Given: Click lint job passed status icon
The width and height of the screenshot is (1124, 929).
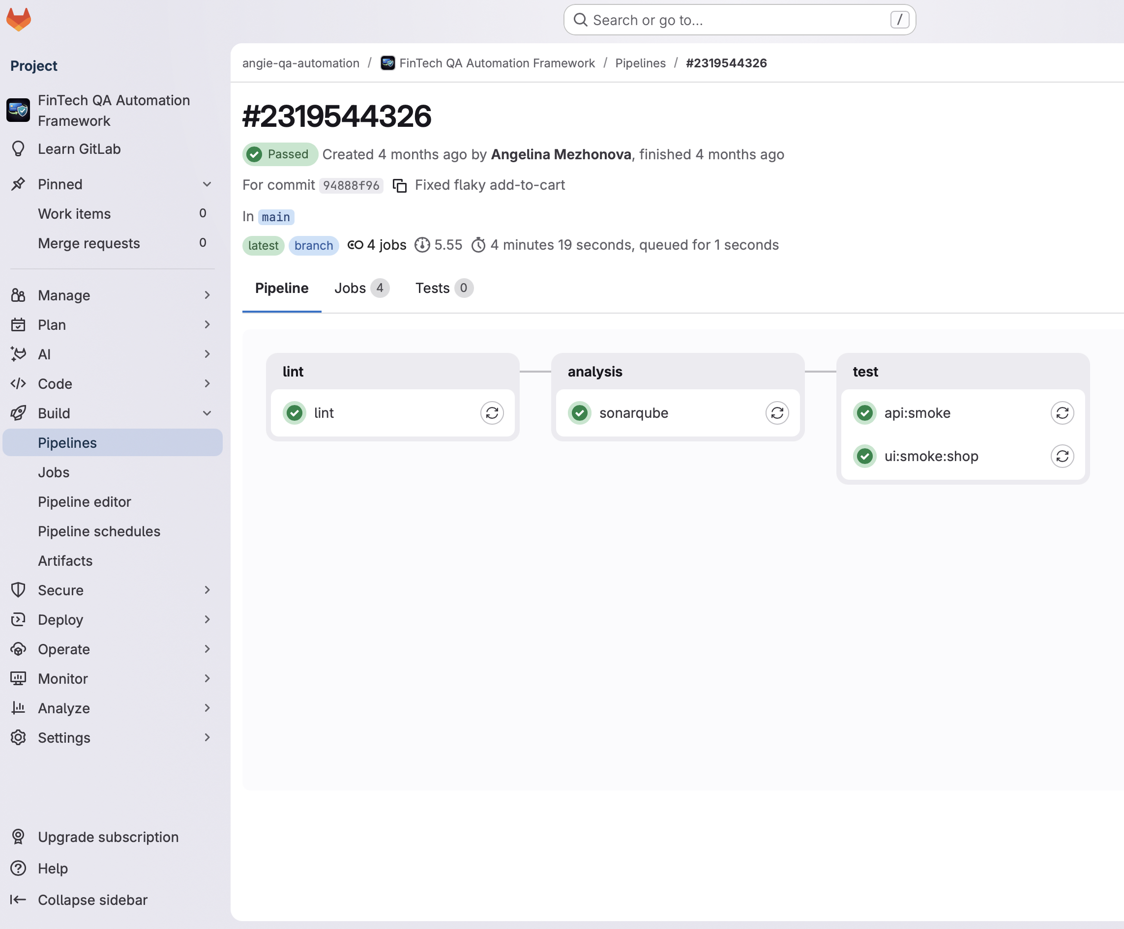Looking at the screenshot, I should [x=295, y=413].
